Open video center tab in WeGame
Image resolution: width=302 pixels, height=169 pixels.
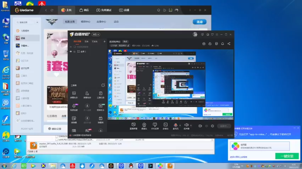tap(86, 22)
